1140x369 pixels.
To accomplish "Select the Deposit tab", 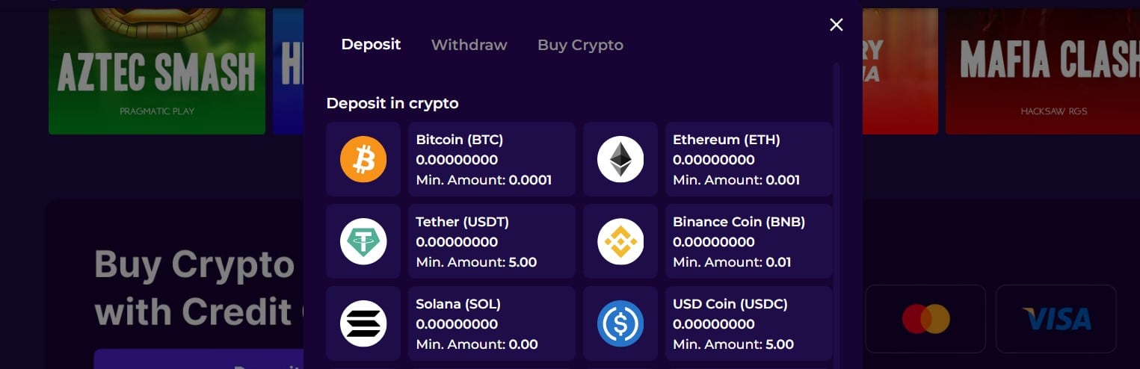I will point(371,45).
